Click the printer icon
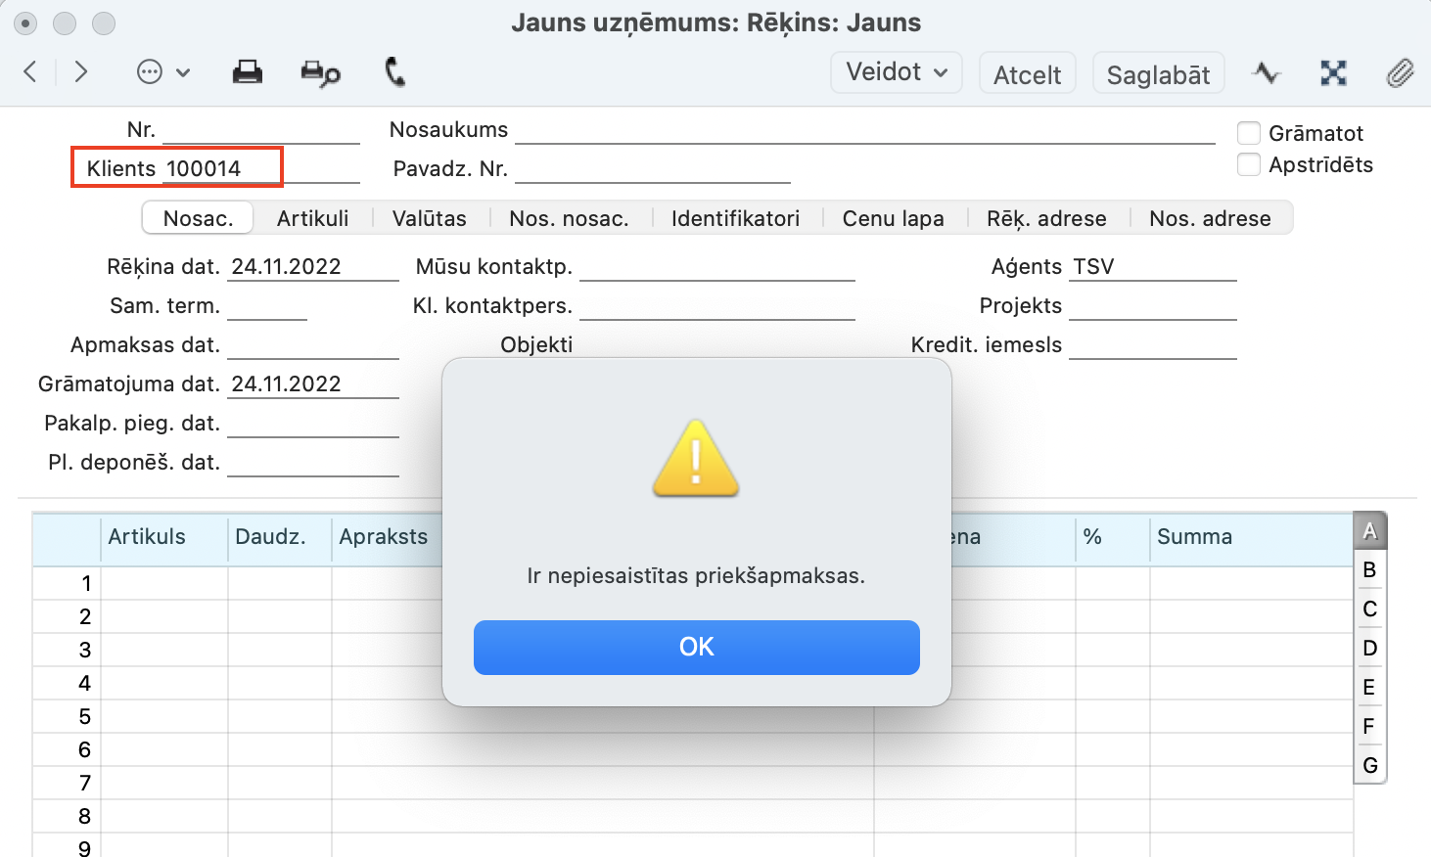The height and width of the screenshot is (857, 1431). click(247, 72)
